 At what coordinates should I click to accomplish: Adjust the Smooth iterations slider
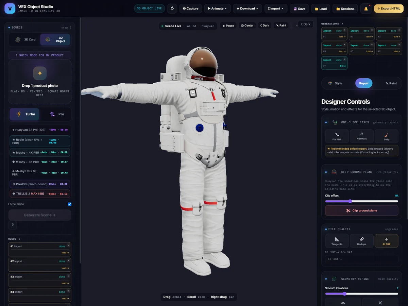tap(362, 294)
